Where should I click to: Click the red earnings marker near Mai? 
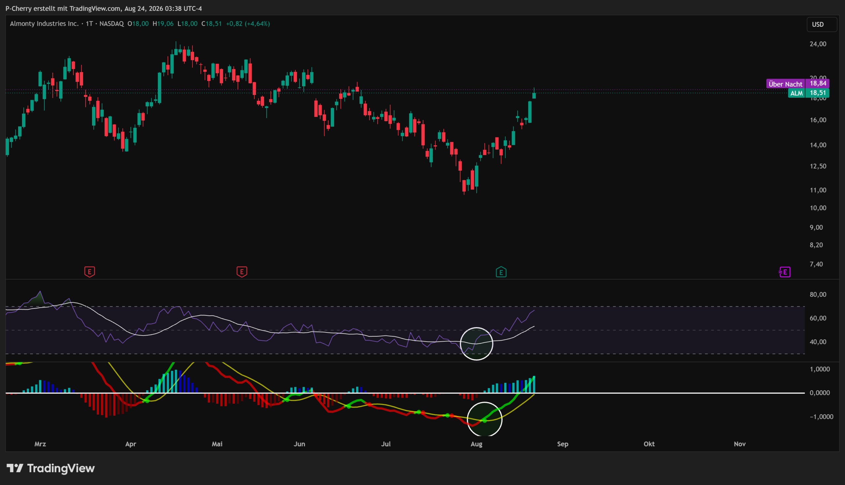tap(242, 272)
